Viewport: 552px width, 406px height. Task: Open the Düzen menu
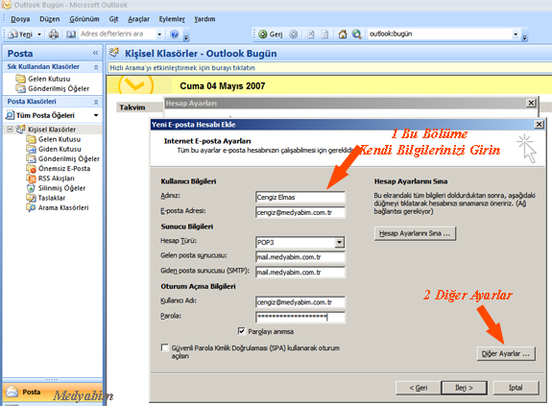50,19
